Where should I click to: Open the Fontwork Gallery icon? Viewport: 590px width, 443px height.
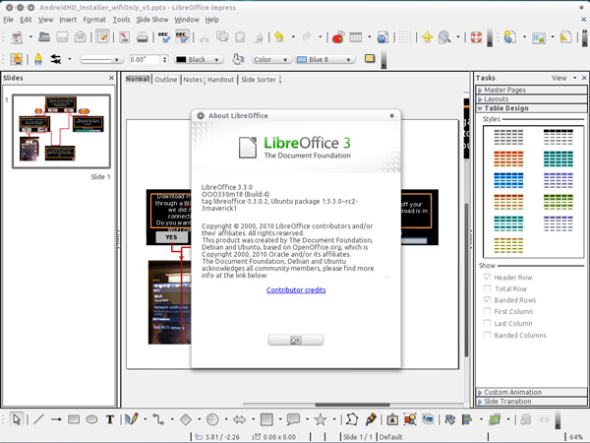(392, 419)
